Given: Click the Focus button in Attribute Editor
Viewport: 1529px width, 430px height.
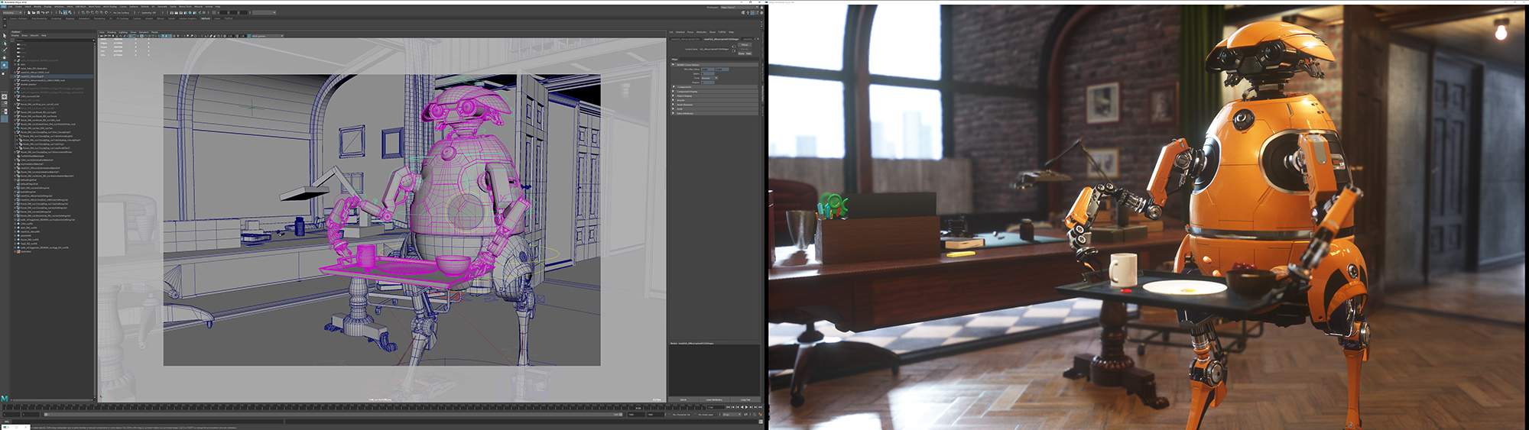Looking at the screenshot, I should (745, 45).
